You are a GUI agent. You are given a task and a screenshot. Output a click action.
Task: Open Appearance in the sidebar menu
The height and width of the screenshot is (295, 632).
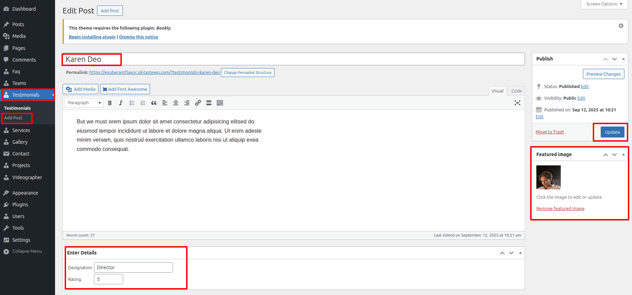click(25, 193)
